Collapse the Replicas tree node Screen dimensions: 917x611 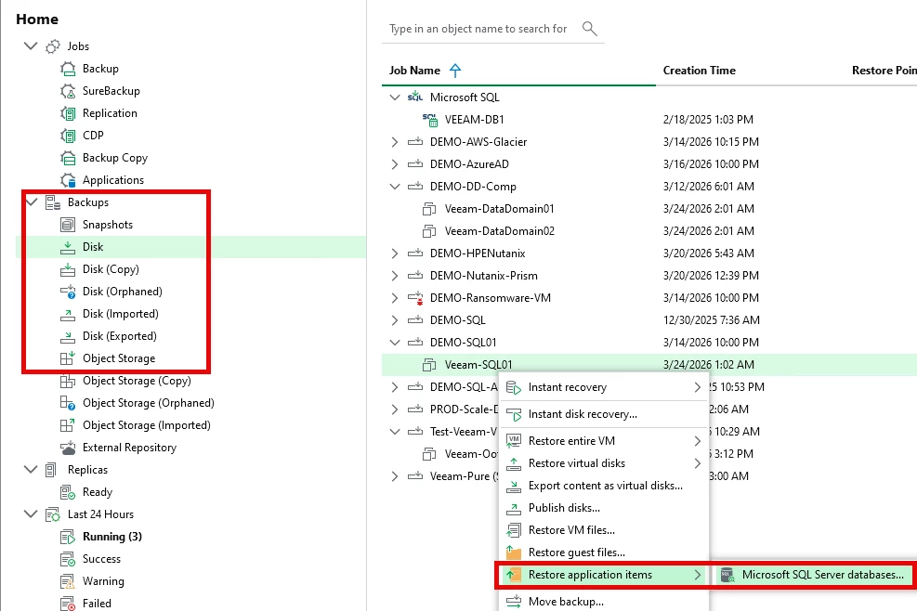[x=31, y=470]
